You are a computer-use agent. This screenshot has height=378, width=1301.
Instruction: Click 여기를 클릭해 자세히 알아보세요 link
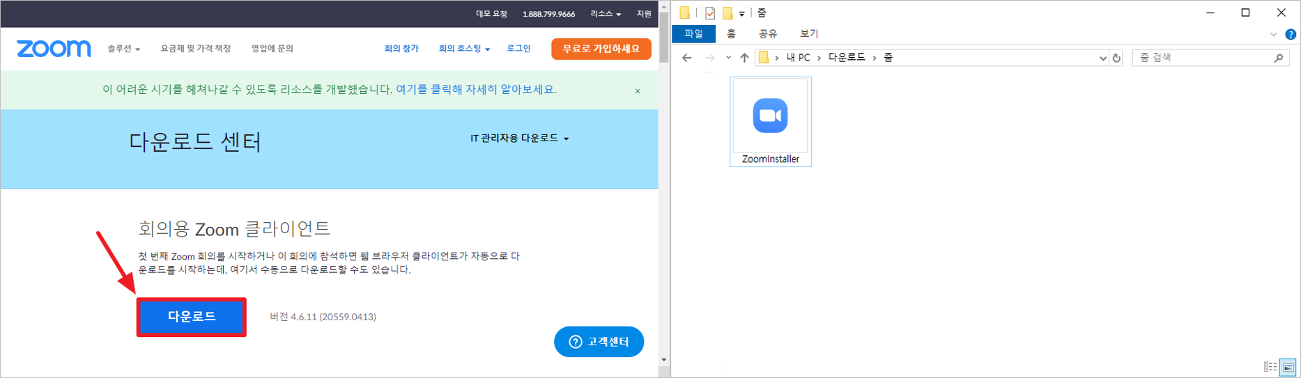coord(476,89)
